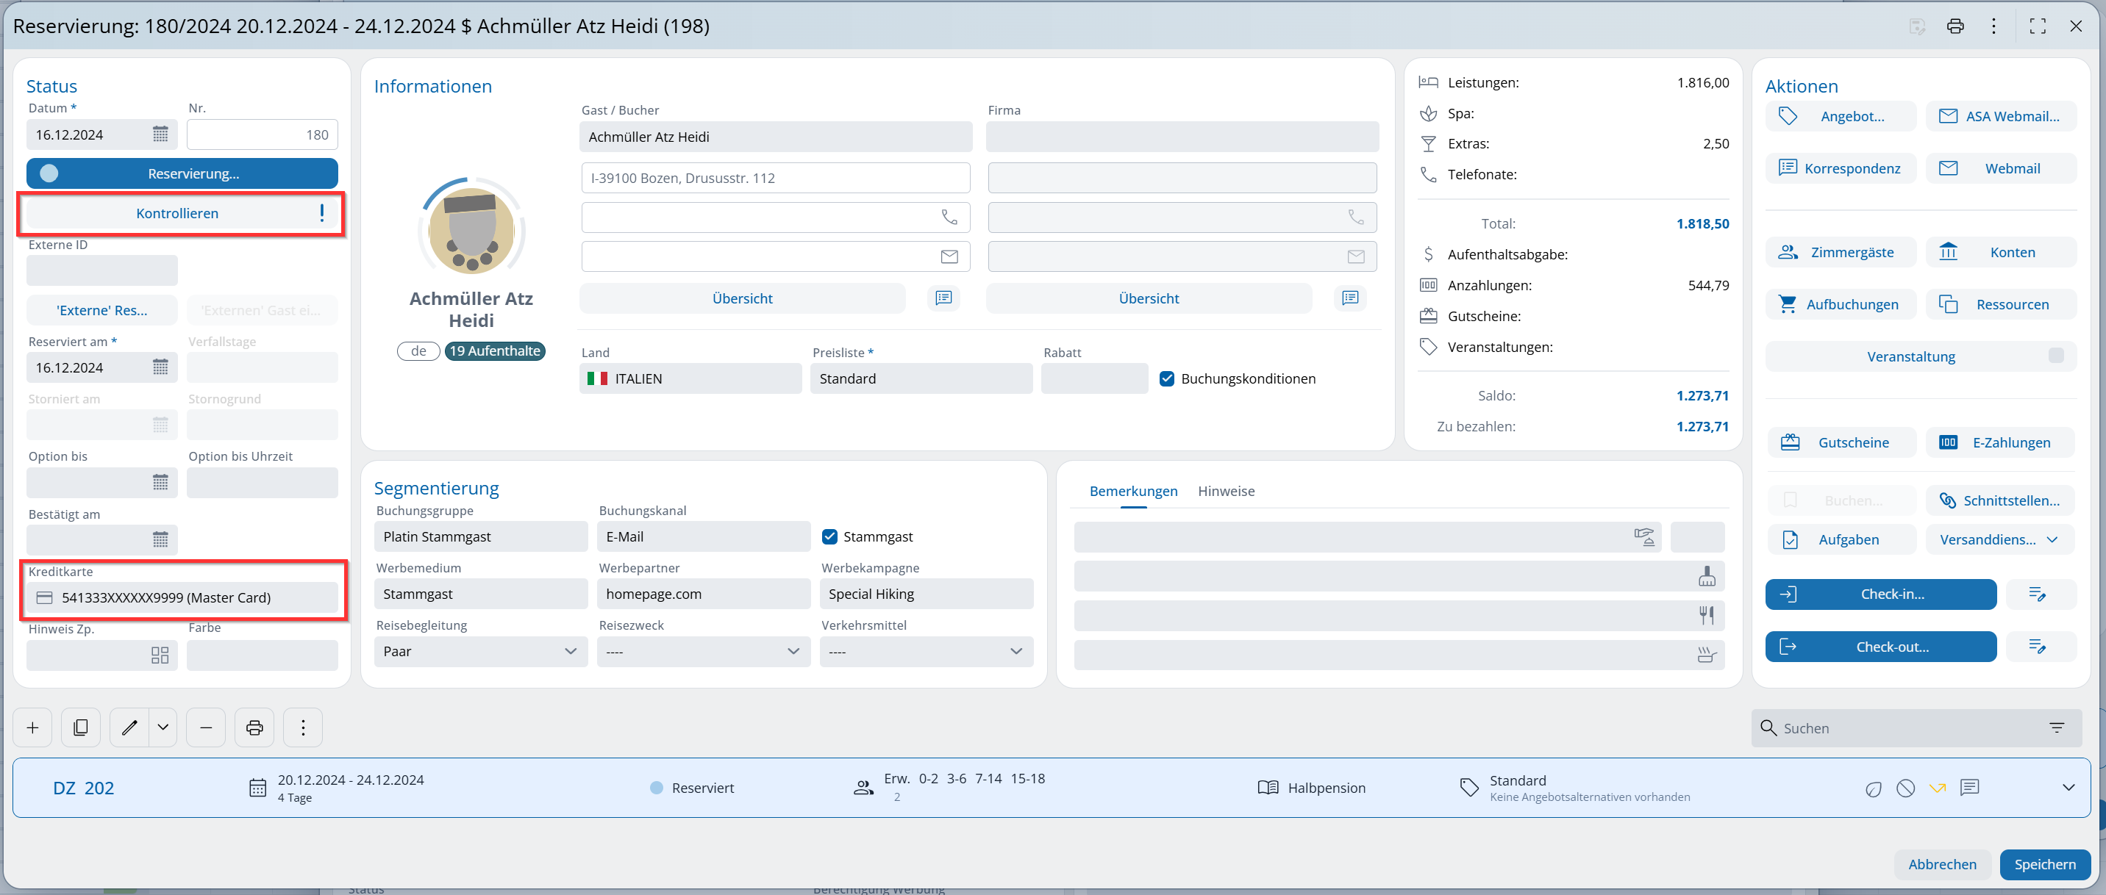Open the calendar picker for Bestätigt am

160,540
